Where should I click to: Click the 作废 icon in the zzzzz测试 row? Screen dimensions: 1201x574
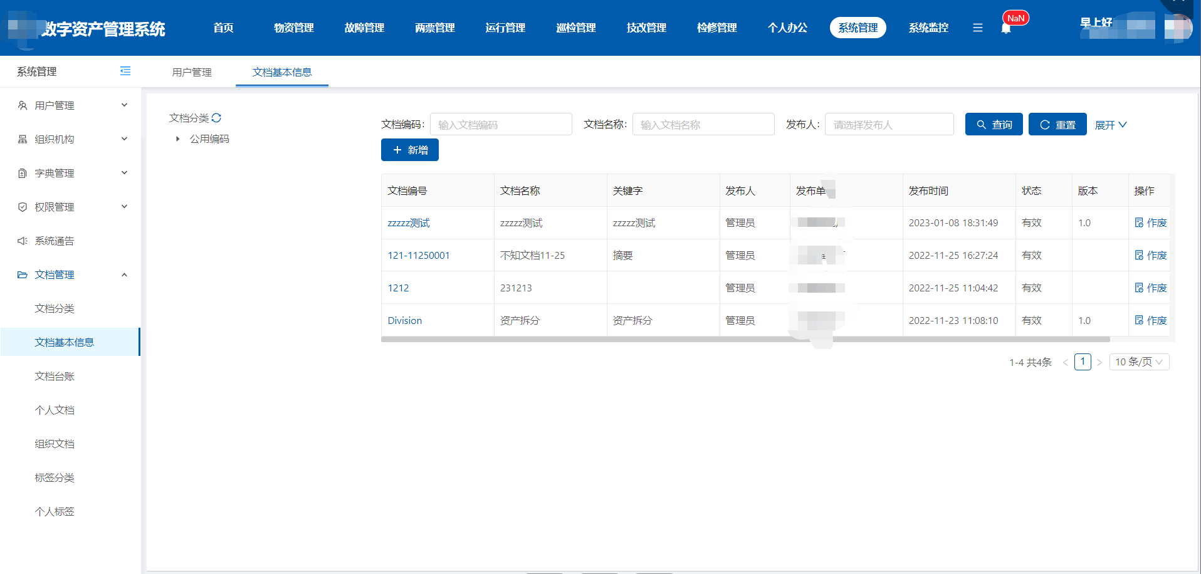click(1139, 222)
